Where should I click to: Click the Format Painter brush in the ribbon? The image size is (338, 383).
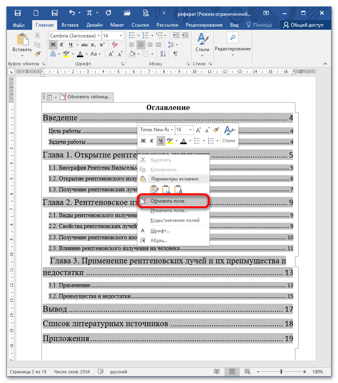tap(38, 54)
